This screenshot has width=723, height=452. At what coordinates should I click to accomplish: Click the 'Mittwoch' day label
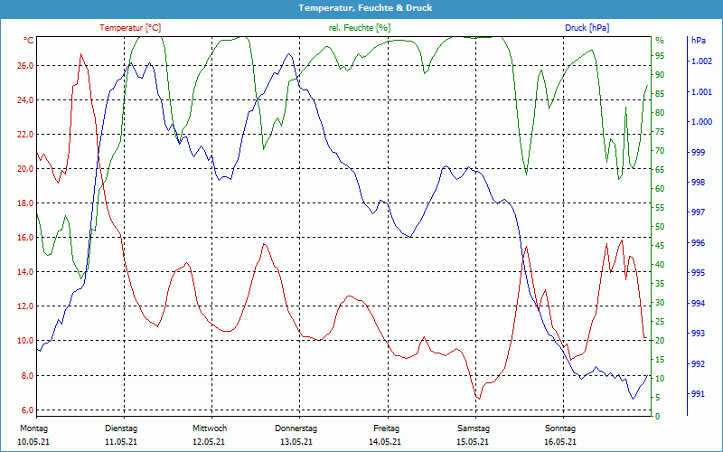pos(210,428)
